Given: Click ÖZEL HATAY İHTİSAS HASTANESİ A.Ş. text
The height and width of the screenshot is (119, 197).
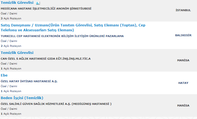Looking at the screenshot, I should (x=29, y=81).
